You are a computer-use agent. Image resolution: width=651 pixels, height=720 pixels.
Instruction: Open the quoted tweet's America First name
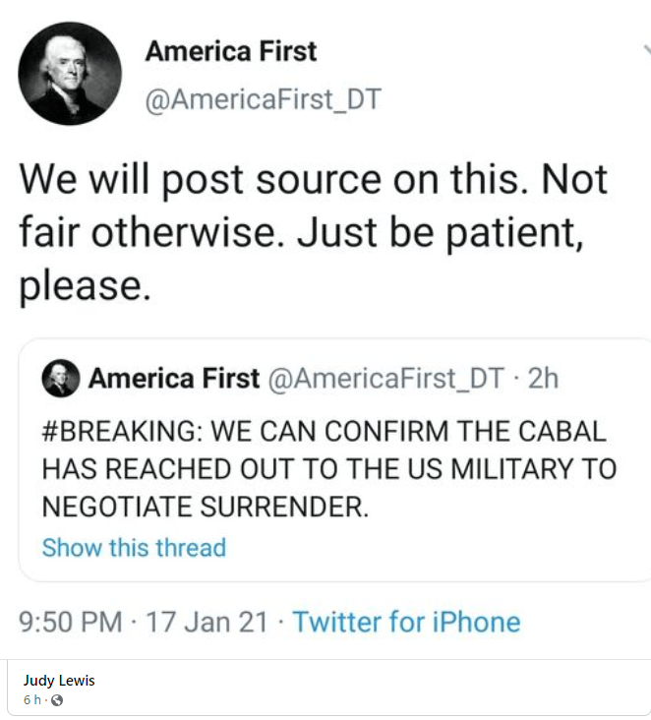174,379
